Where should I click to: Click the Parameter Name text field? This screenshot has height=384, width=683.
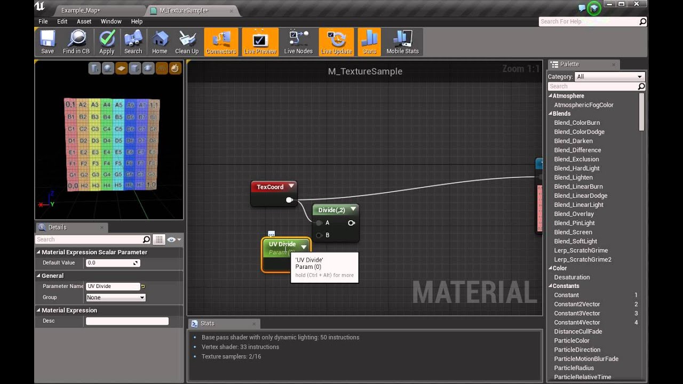pos(113,286)
